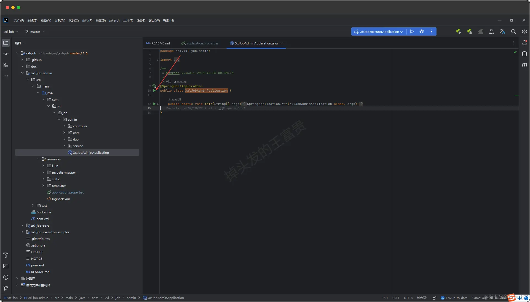Click the UTF-8 encoding in status bar
The width and height of the screenshot is (530, 302).
(x=408, y=298)
